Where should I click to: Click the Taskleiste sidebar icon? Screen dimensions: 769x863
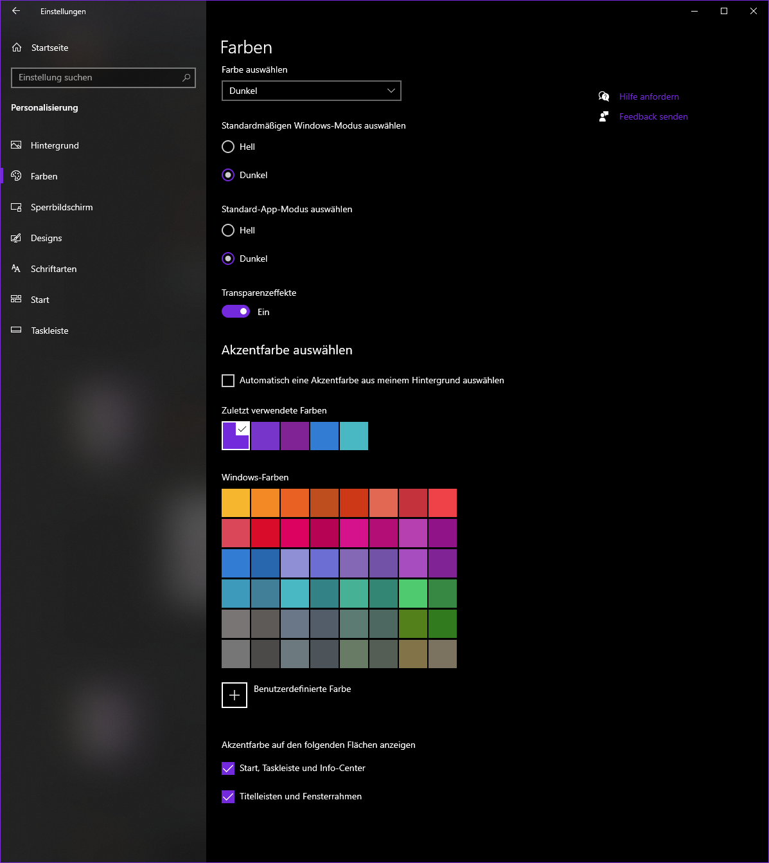[17, 331]
